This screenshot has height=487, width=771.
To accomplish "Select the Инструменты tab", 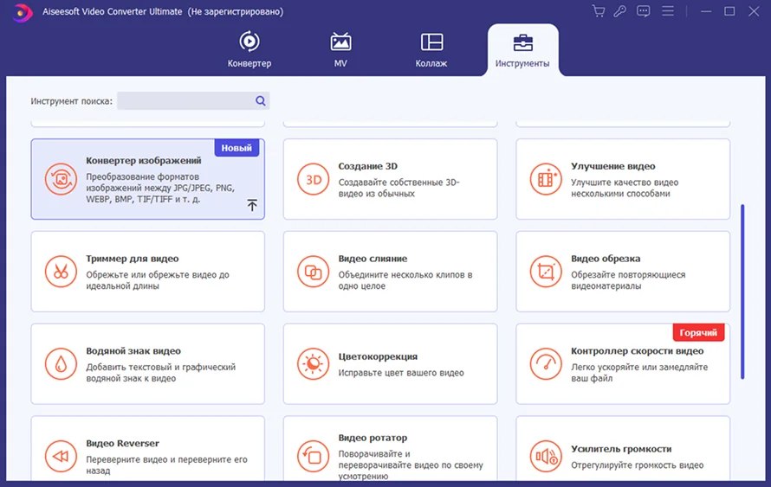I will pos(522,49).
